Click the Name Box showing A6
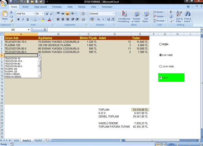The width and height of the screenshot is (203, 146). 14,30
